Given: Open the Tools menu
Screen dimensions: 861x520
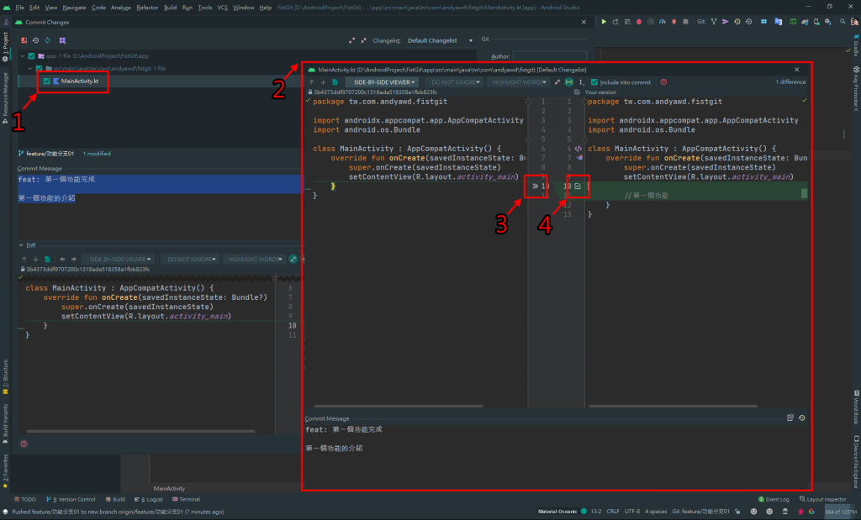Looking at the screenshot, I should click(205, 7).
